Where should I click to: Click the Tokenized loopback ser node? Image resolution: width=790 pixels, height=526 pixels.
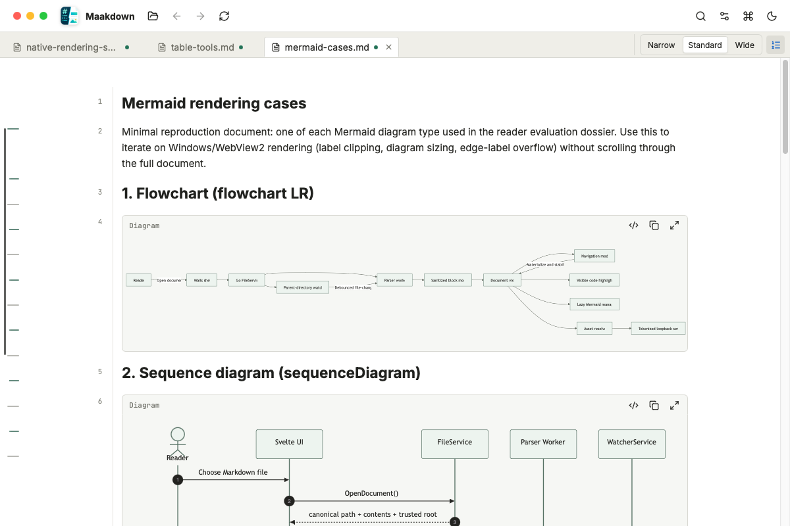coord(658,328)
